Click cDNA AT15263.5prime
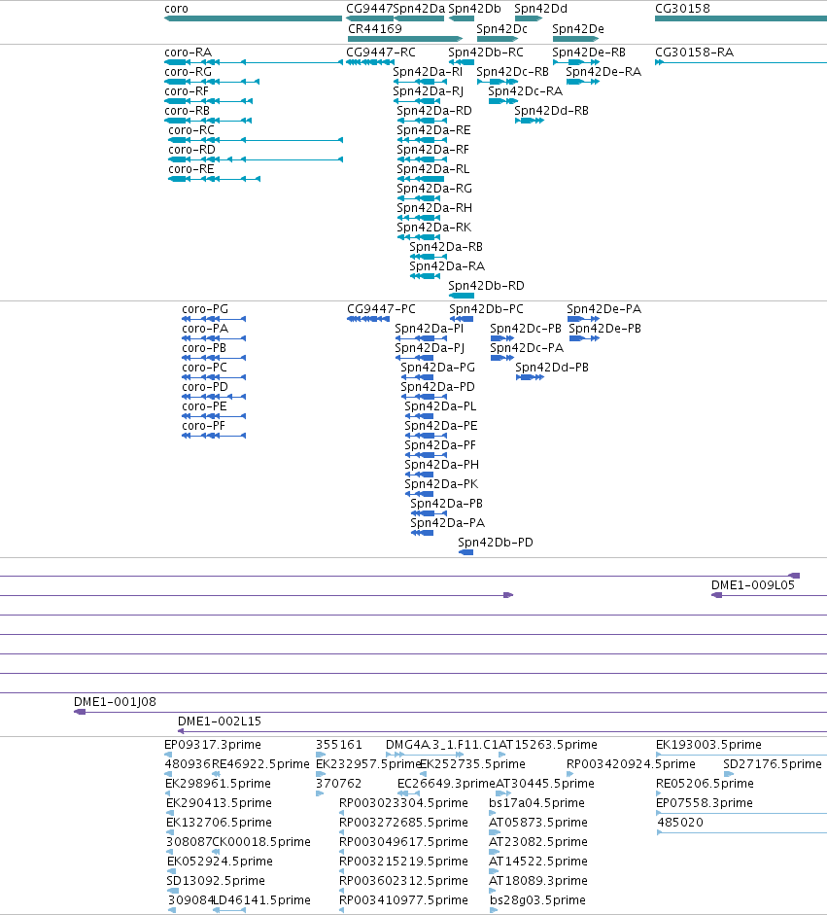 point(502,755)
